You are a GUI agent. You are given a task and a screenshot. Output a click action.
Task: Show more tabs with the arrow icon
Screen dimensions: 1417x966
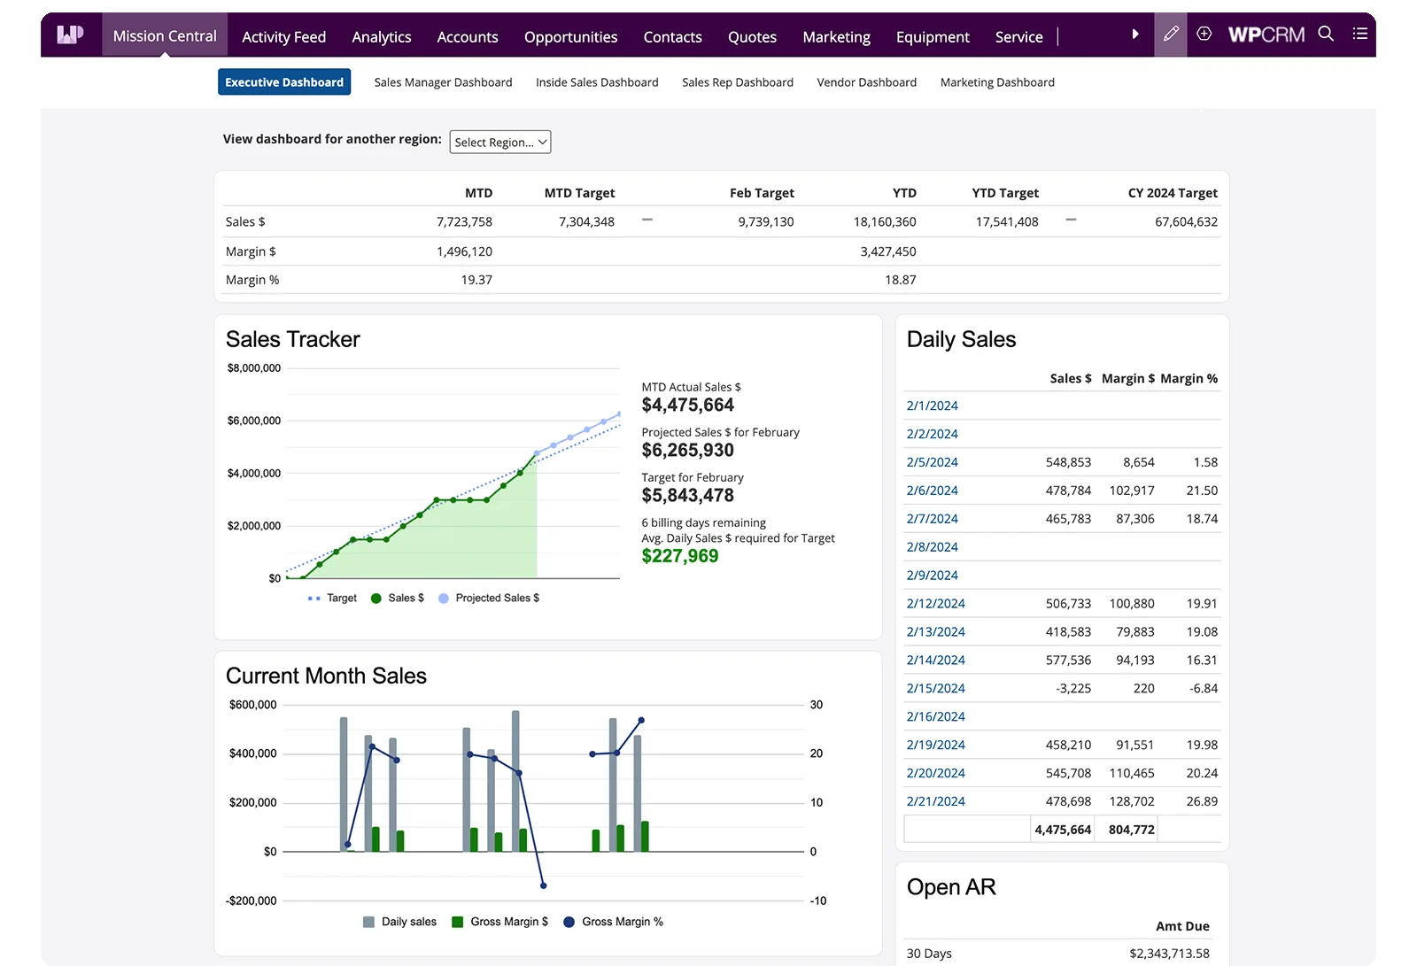coord(1135,35)
